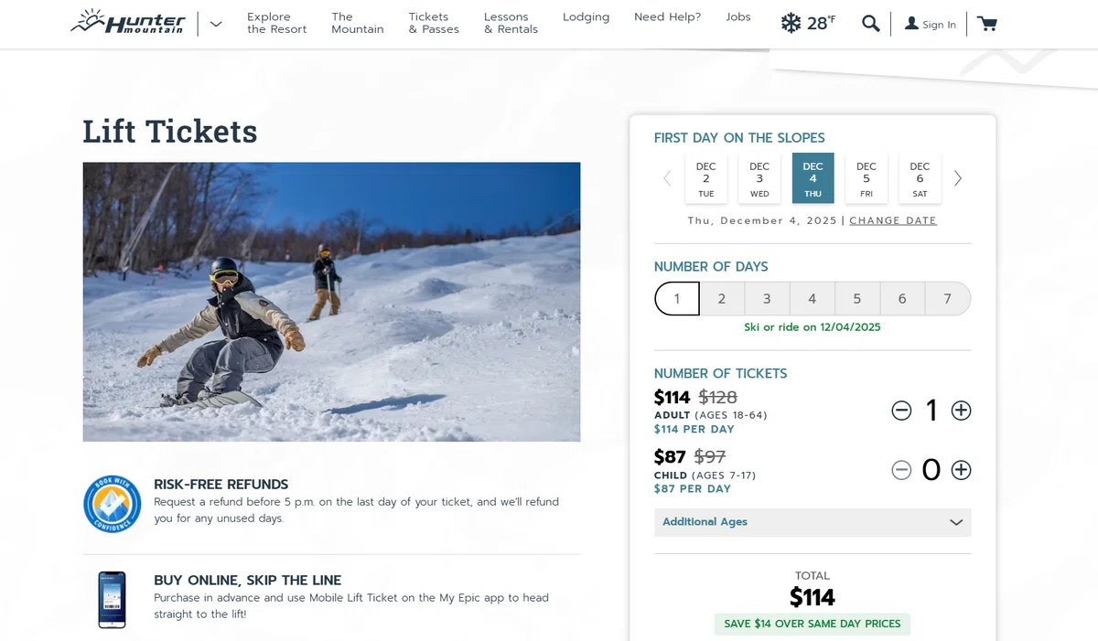Viewport: 1098px width, 641px height.
Task: Click the snowboarder hero image
Action: point(331,302)
